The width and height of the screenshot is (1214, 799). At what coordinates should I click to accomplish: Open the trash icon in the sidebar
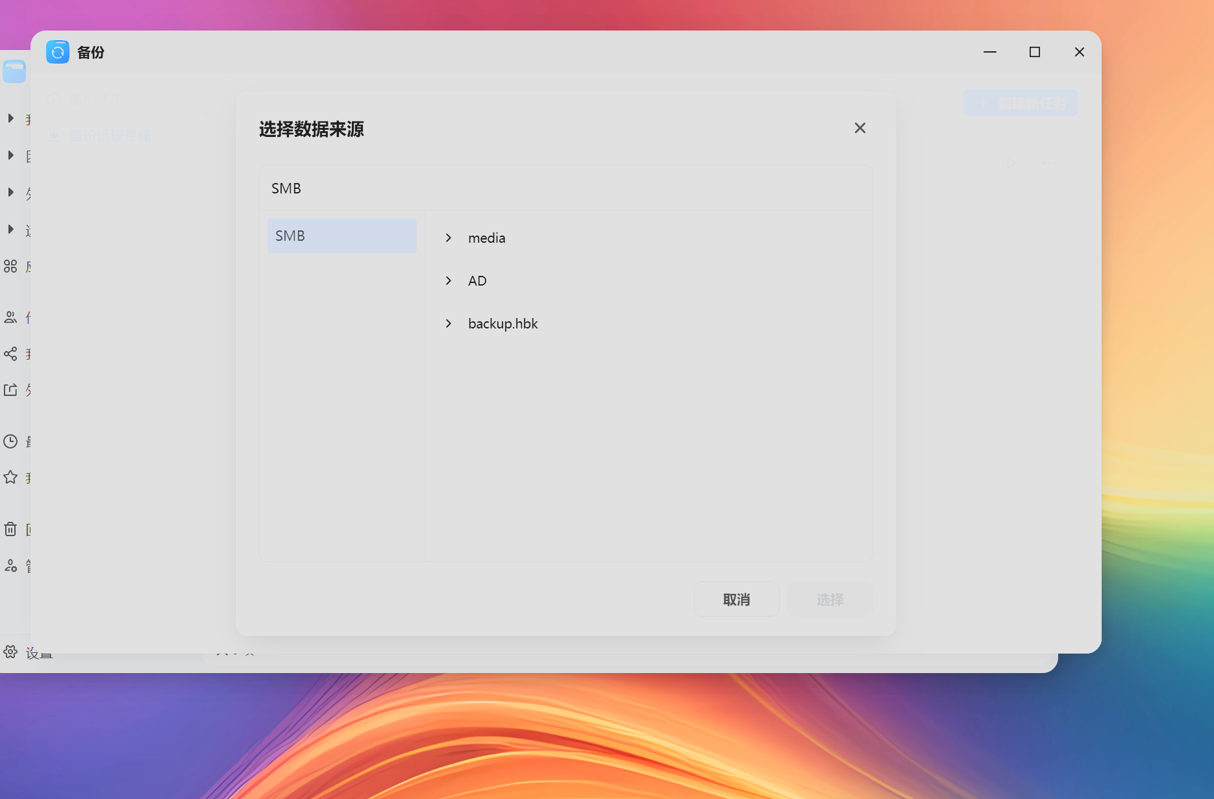coord(10,528)
